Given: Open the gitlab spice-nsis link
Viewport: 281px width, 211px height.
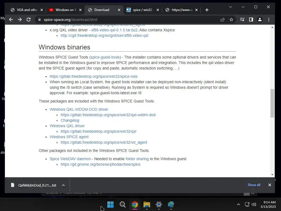Looking at the screenshot, I should 94,76.
